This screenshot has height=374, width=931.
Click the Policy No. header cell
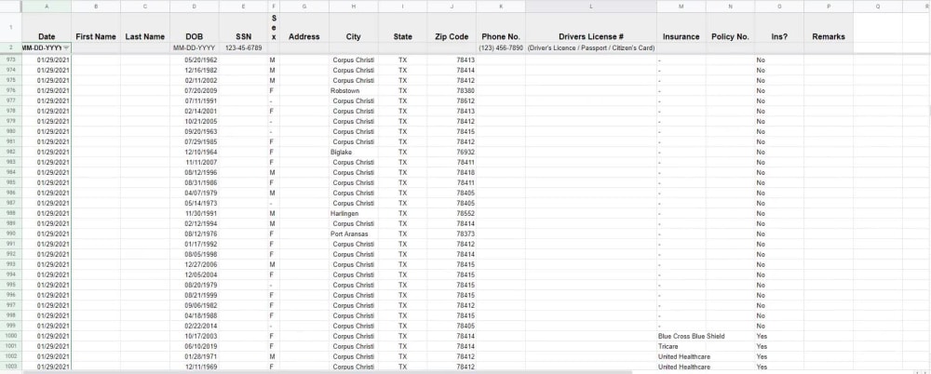click(730, 27)
